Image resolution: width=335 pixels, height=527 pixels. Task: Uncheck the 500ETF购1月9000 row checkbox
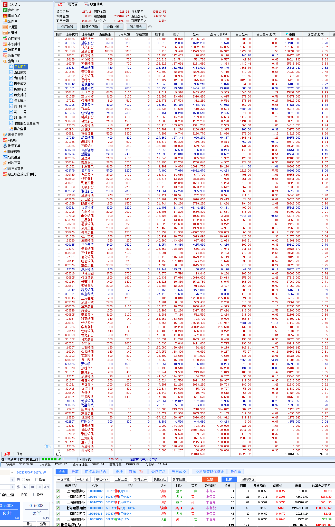click(58, 491)
